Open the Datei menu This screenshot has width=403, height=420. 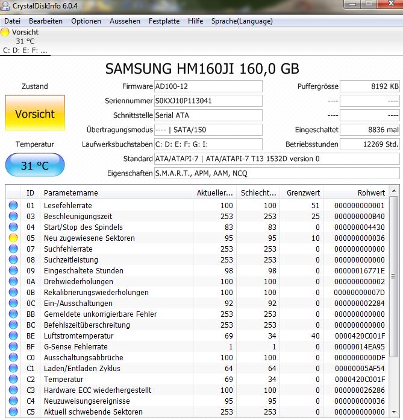coord(12,21)
